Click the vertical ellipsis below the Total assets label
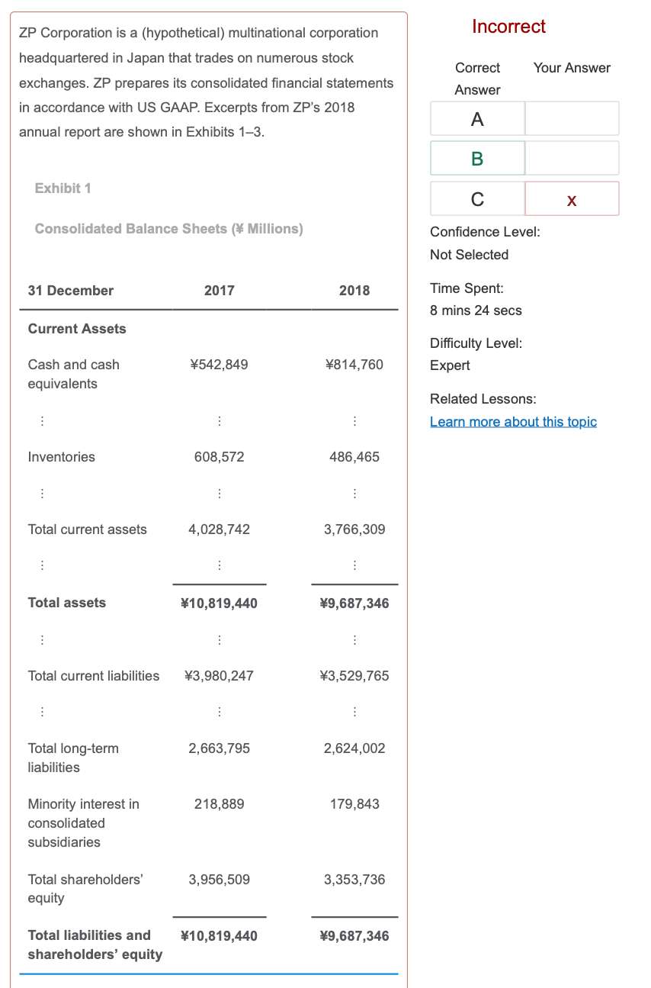Screen dimensions: 651x988 pyautogui.click(x=42, y=639)
